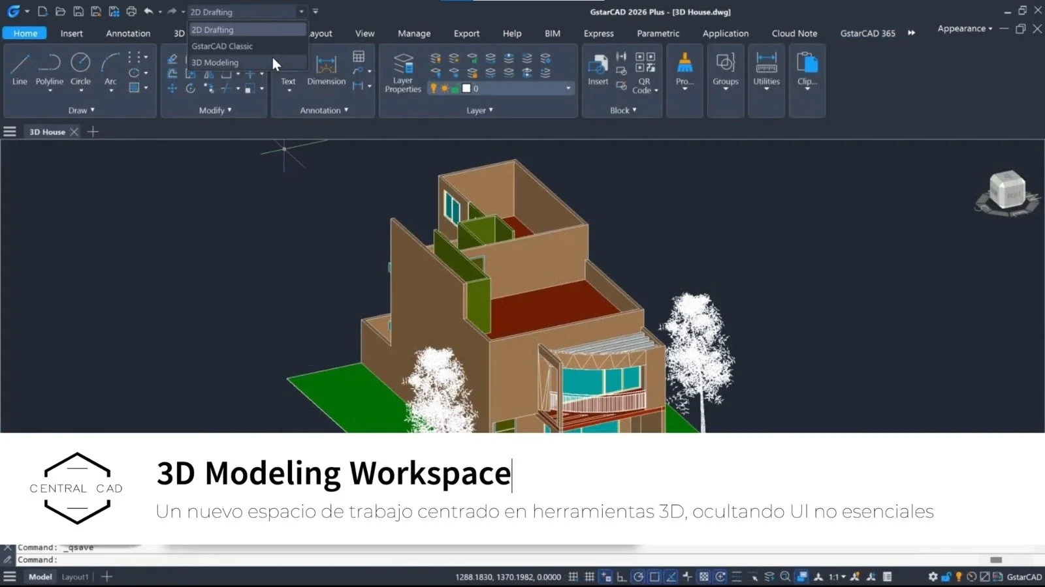Open annotation scale 1:1 dropdown
Screen dimensions: 1045x587
(x=837, y=577)
